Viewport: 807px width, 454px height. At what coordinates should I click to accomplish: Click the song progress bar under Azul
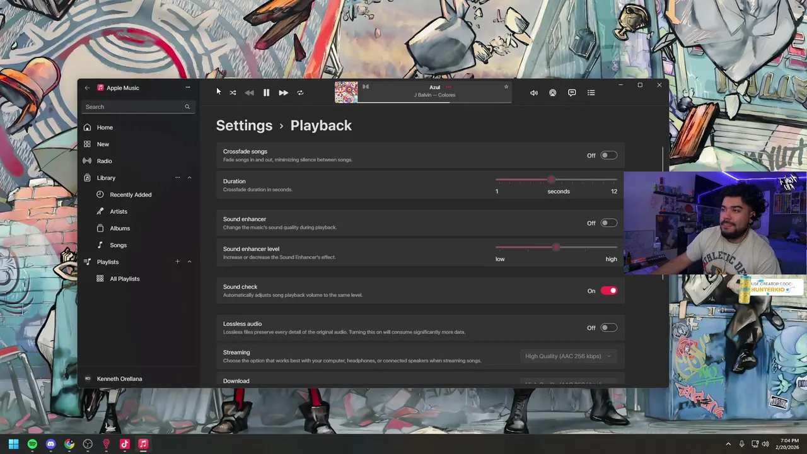[435, 102]
